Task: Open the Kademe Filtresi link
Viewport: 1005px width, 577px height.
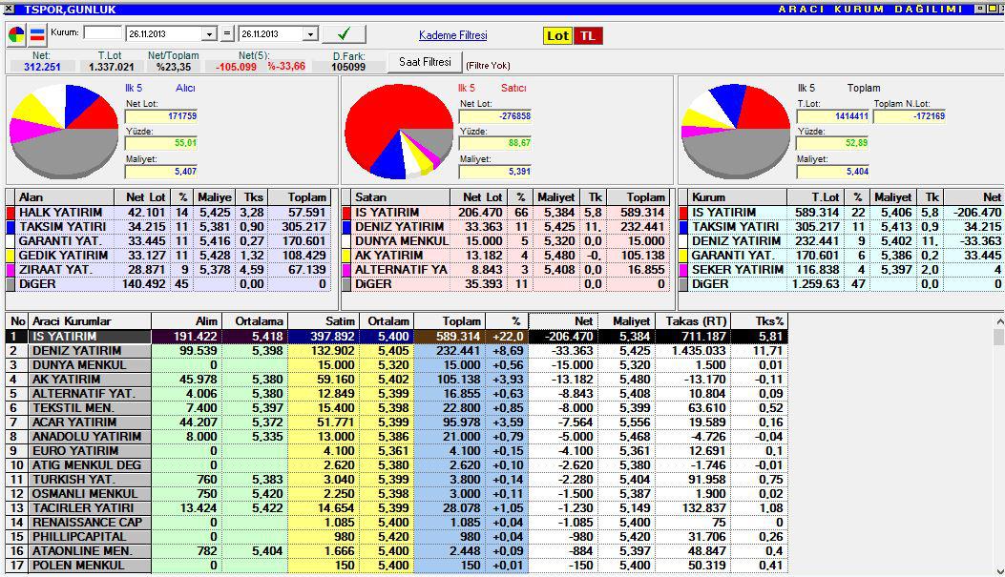Action: [x=453, y=35]
